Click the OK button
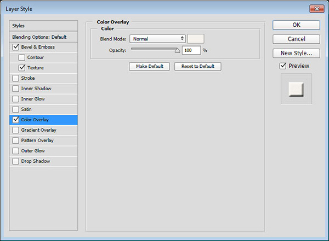This screenshot has width=329, height=241. click(x=296, y=25)
